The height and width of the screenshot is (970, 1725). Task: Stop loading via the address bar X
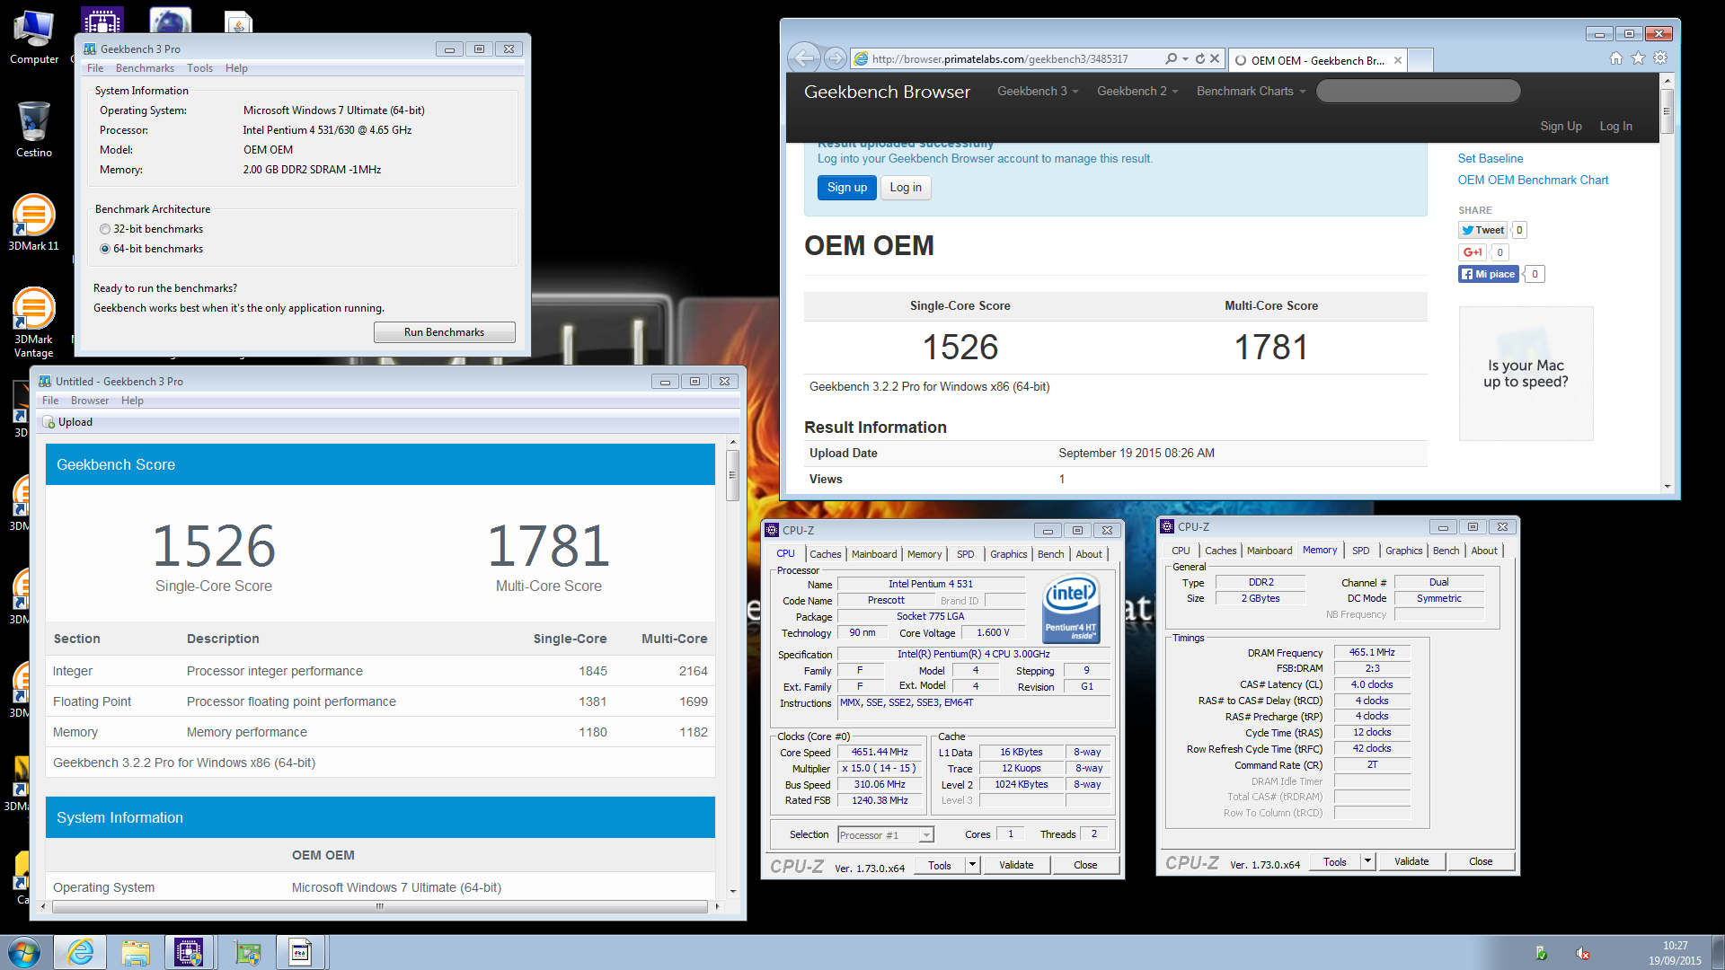pos(1215,58)
